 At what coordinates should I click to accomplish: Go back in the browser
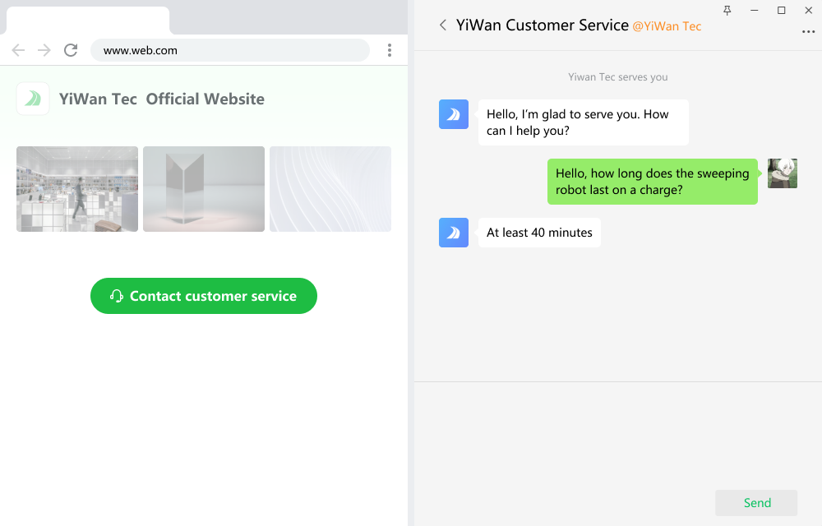[18, 50]
